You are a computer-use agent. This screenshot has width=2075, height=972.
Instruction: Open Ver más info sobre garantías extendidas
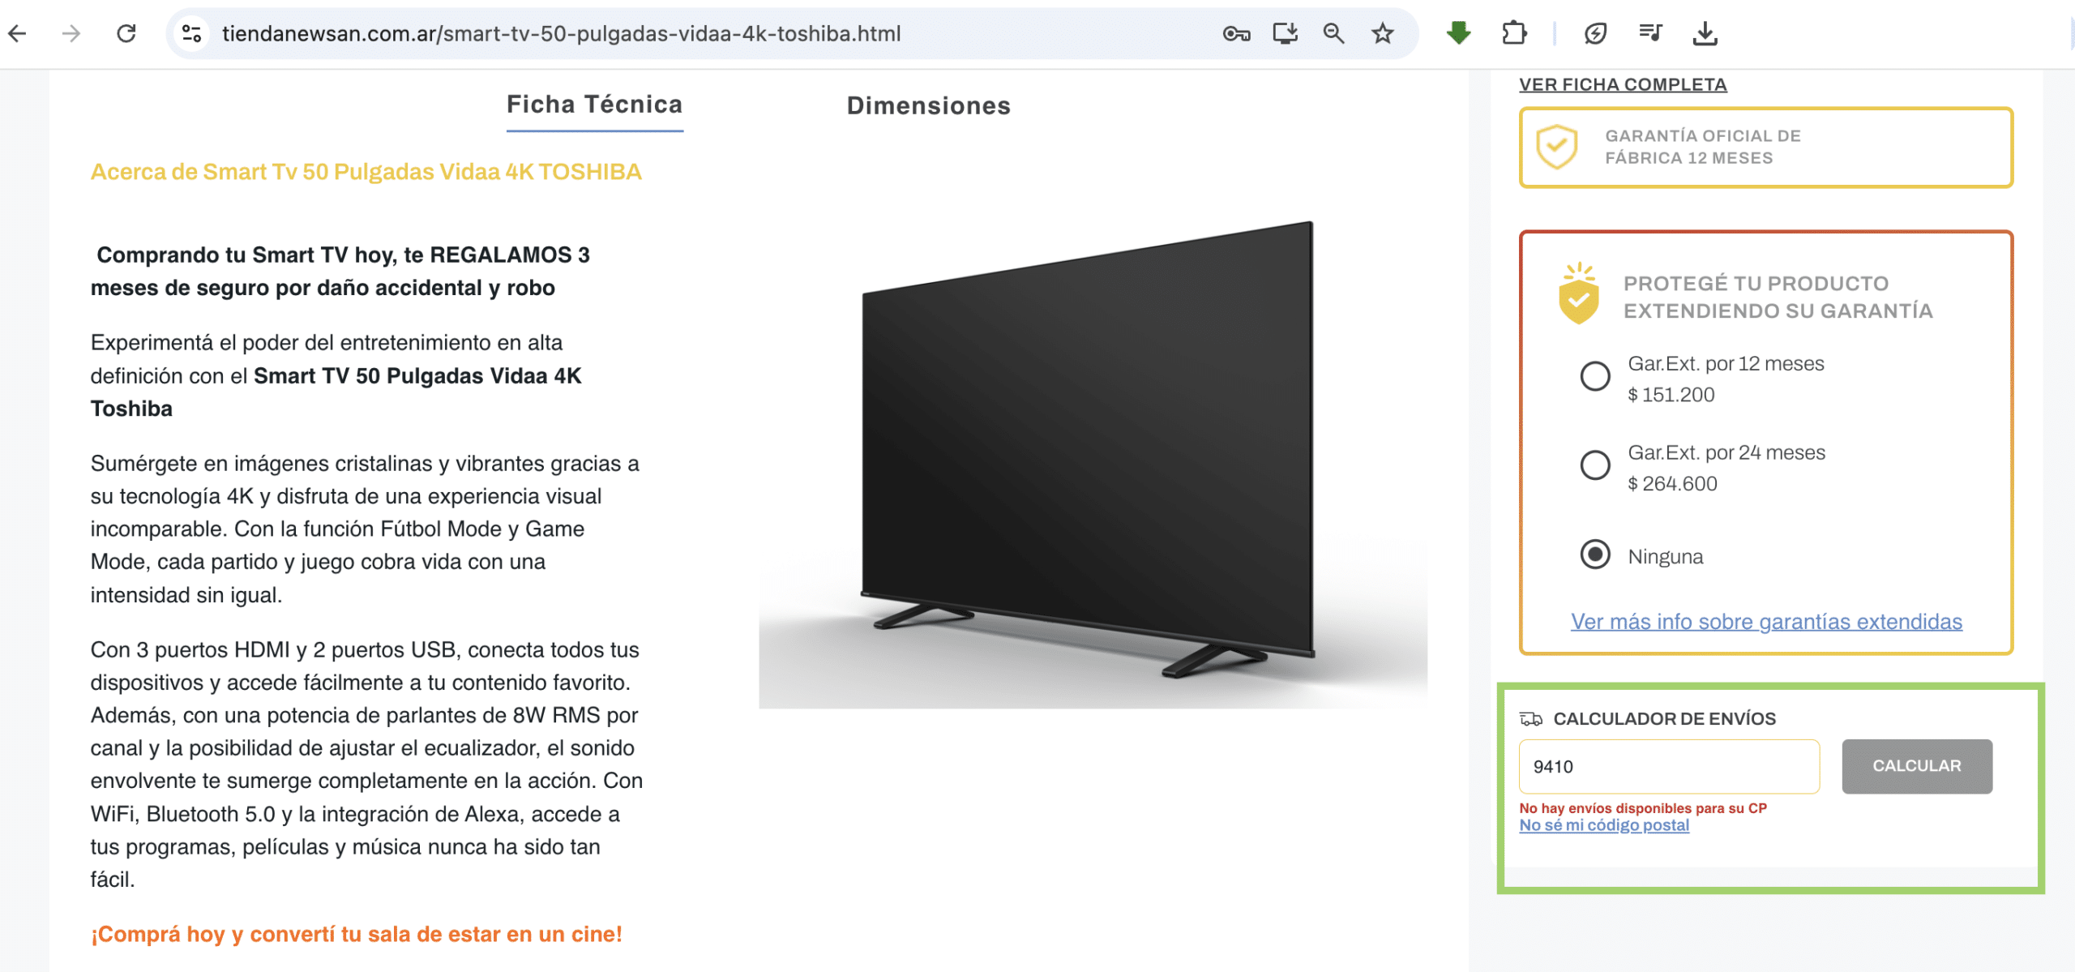coord(1767,622)
